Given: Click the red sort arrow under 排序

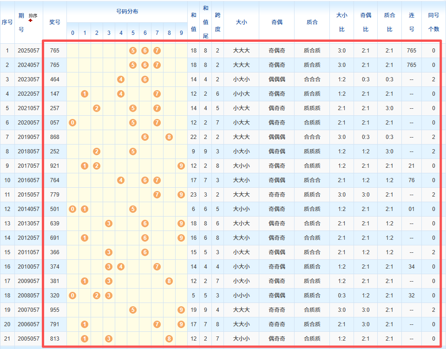Looking at the screenshot, I should pyautogui.click(x=31, y=21).
